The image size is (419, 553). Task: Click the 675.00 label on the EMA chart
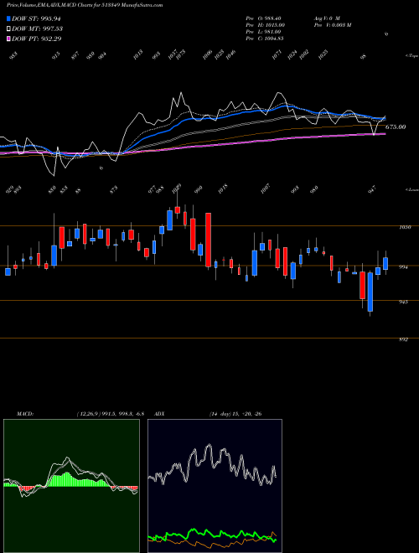point(396,127)
